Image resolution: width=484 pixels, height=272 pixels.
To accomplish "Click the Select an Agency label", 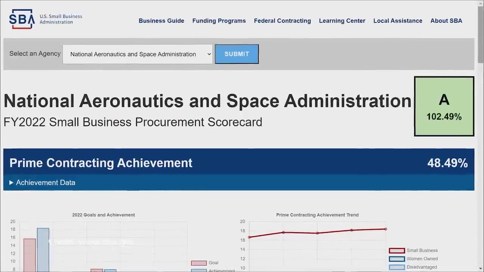I will pyautogui.click(x=35, y=54).
